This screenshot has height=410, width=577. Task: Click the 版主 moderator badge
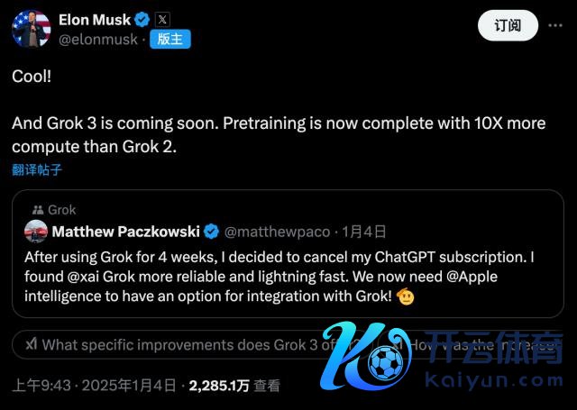[170, 39]
